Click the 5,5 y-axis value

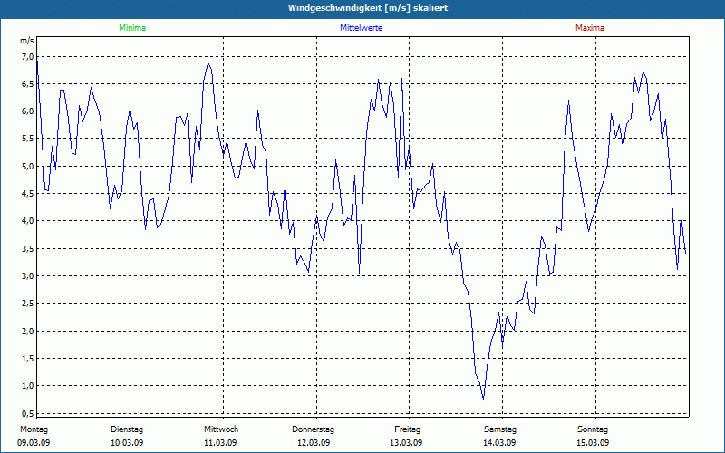pos(28,139)
